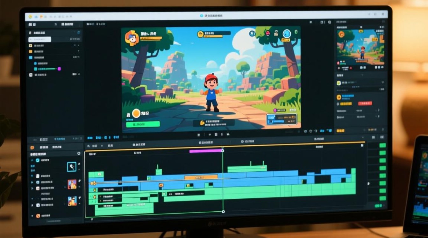Click the red button in the right panel

(365, 103)
